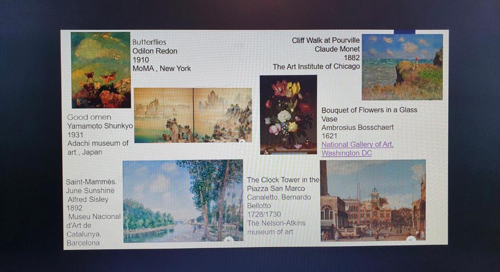Select the Saint-Mammès June Sunshine river painting

click(183, 201)
